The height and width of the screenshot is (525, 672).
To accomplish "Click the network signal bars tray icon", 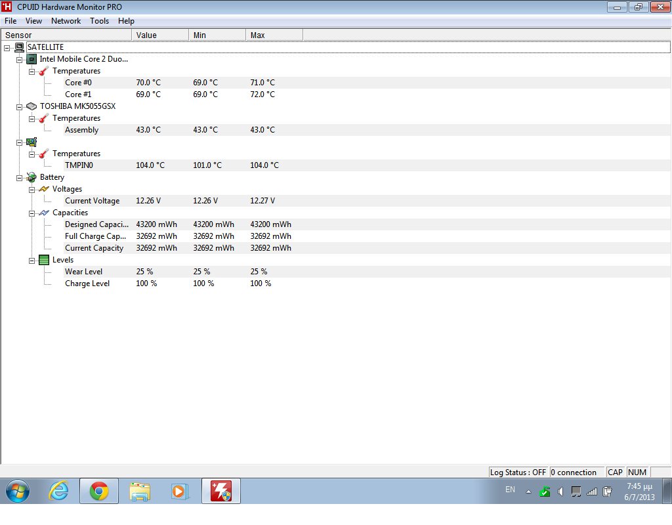I will point(592,492).
